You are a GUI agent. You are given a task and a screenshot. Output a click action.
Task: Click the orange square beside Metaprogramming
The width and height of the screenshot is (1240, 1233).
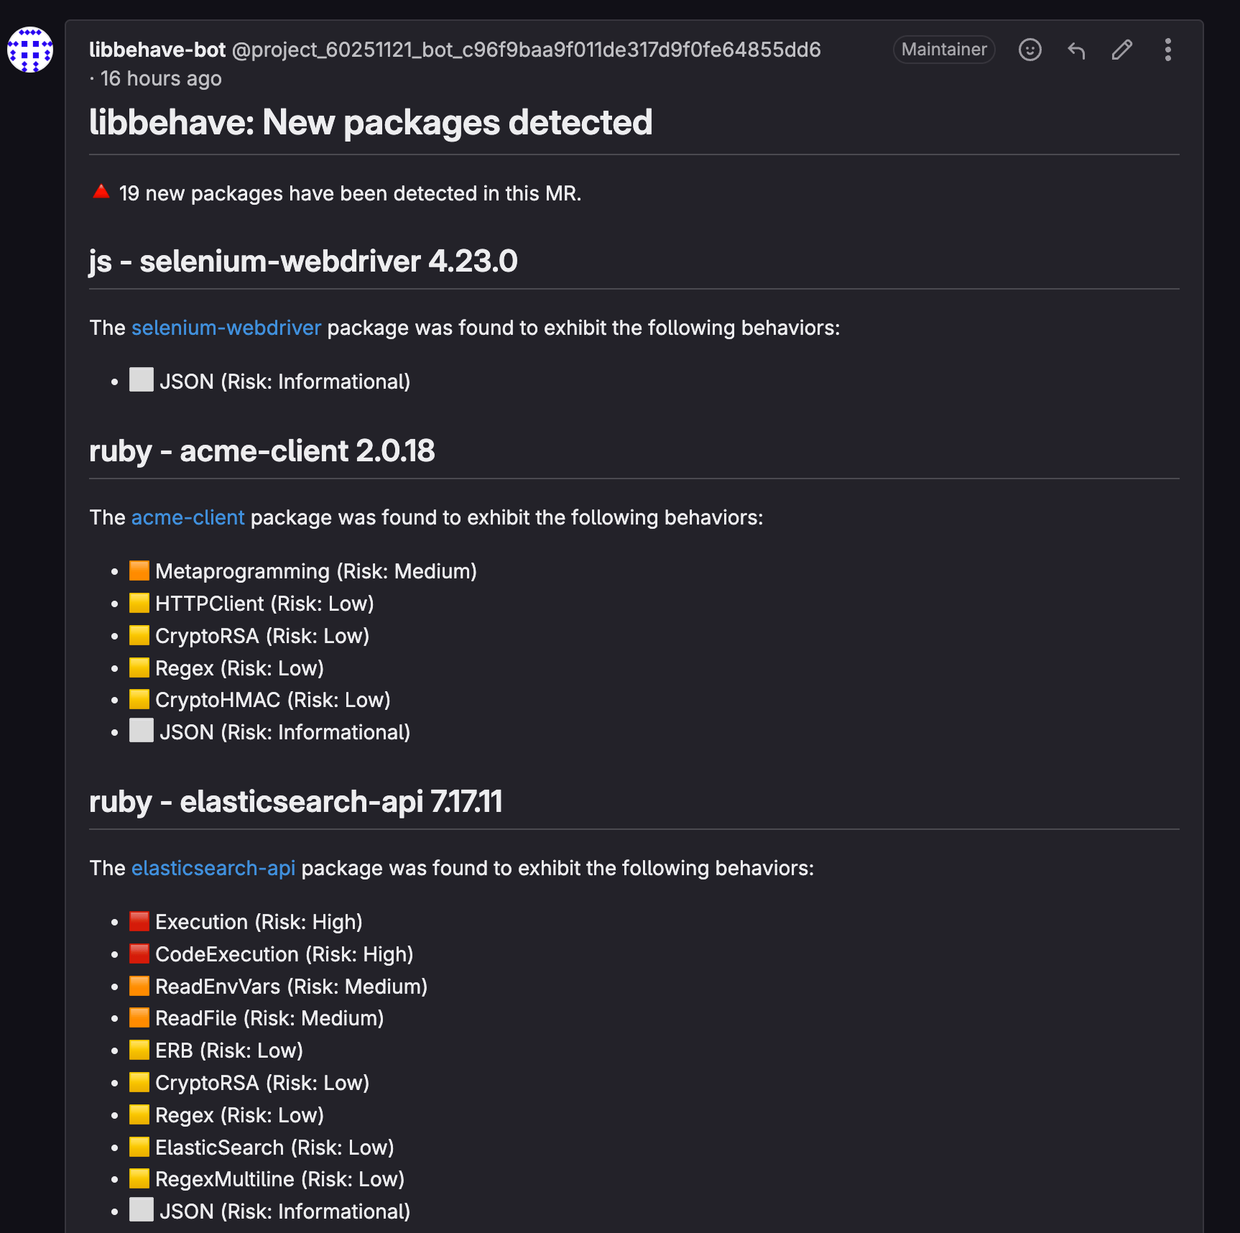point(139,571)
